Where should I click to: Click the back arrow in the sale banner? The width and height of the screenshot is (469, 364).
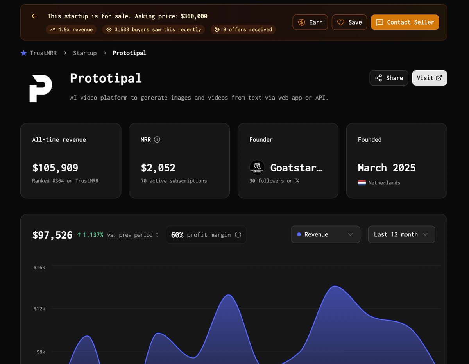click(x=34, y=16)
